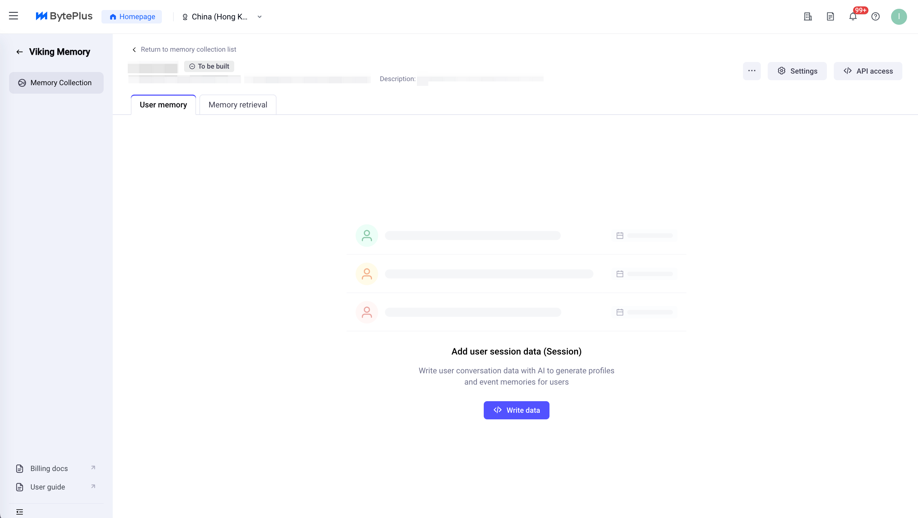The width and height of the screenshot is (918, 518).
Task: Open the hamburger main menu
Action: tap(13, 16)
